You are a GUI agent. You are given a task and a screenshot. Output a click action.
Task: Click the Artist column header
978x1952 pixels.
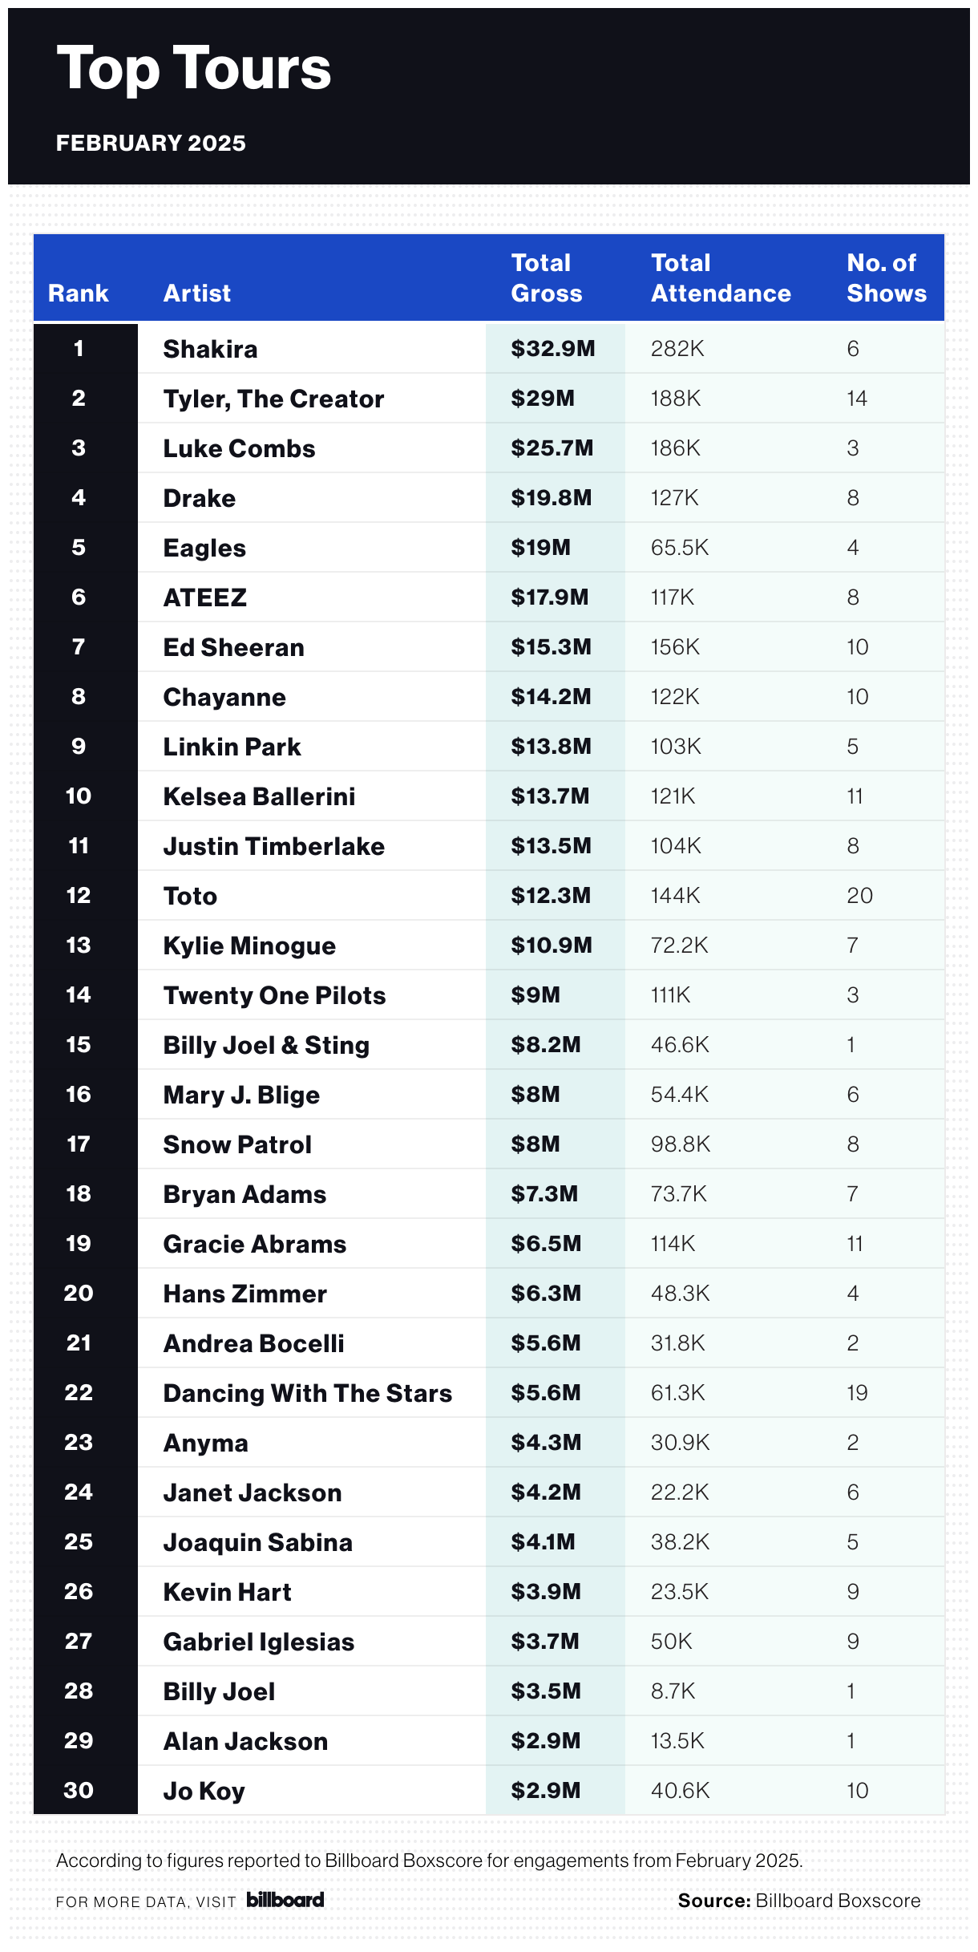197,294
